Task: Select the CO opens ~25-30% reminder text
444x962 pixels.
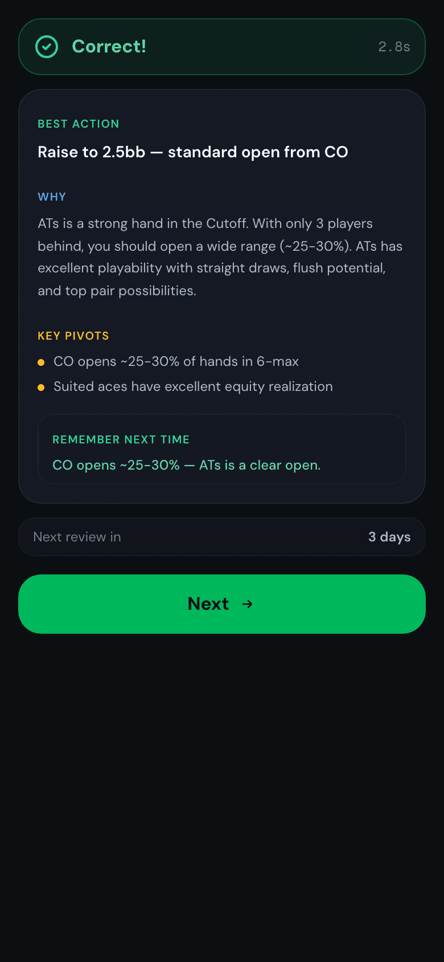Action: tap(186, 465)
